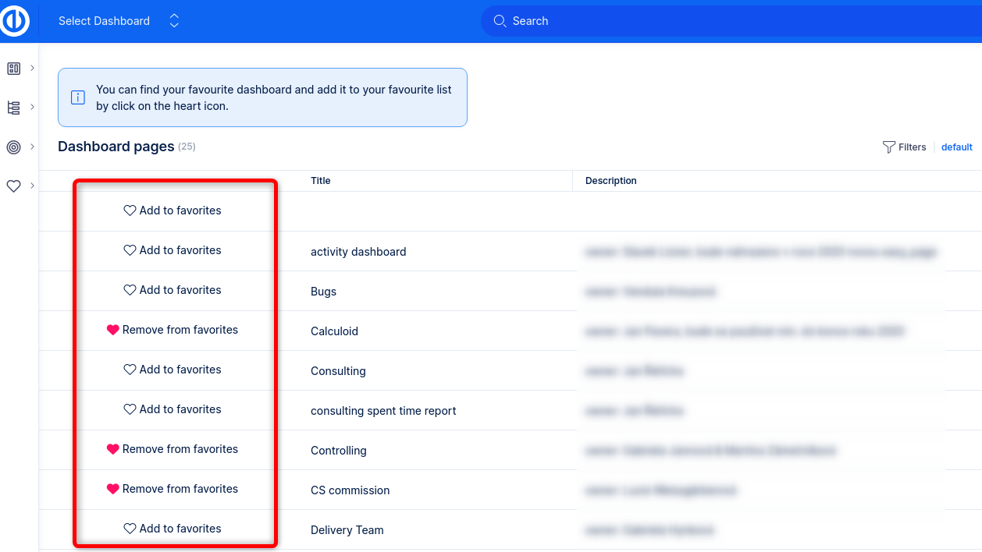
Task: Open favorites heart icon in left sidebar
Action: tap(13, 186)
